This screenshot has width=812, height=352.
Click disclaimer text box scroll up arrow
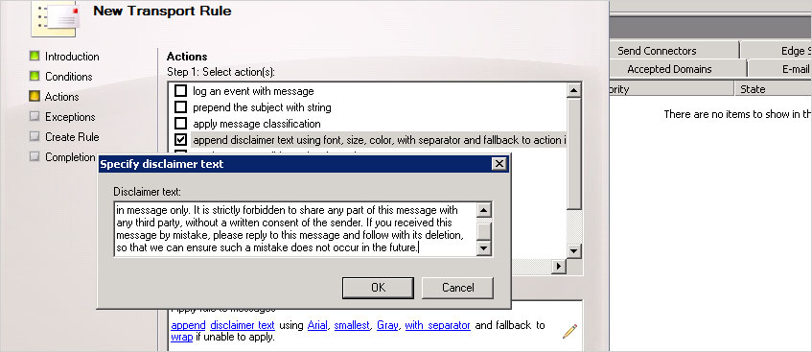(484, 210)
